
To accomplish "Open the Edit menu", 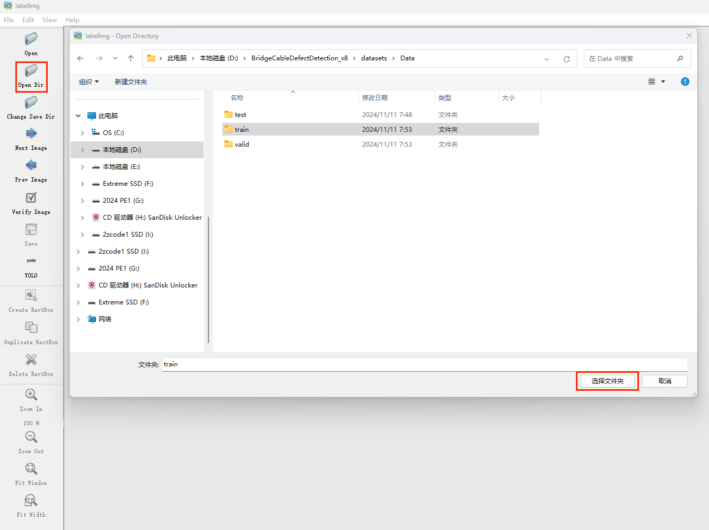I will pos(28,20).
